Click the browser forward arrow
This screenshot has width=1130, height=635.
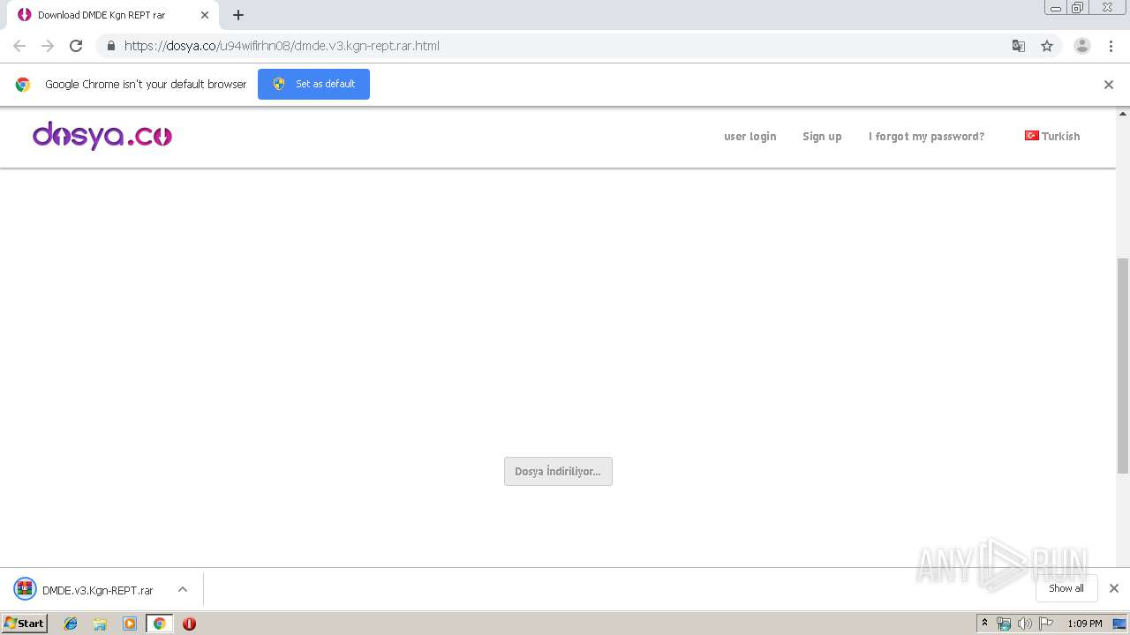pyautogui.click(x=48, y=46)
